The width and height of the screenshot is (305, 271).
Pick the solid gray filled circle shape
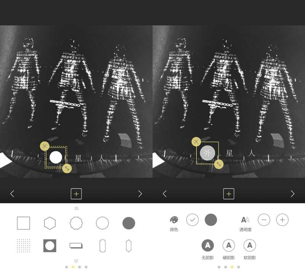(129, 223)
